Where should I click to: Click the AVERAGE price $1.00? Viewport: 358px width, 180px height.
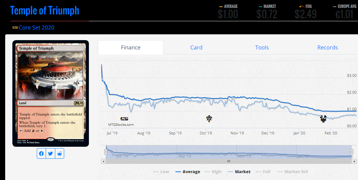click(x=228, y=15)
